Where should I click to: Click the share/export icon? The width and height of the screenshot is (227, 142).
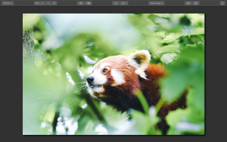(x=222, y=3)
